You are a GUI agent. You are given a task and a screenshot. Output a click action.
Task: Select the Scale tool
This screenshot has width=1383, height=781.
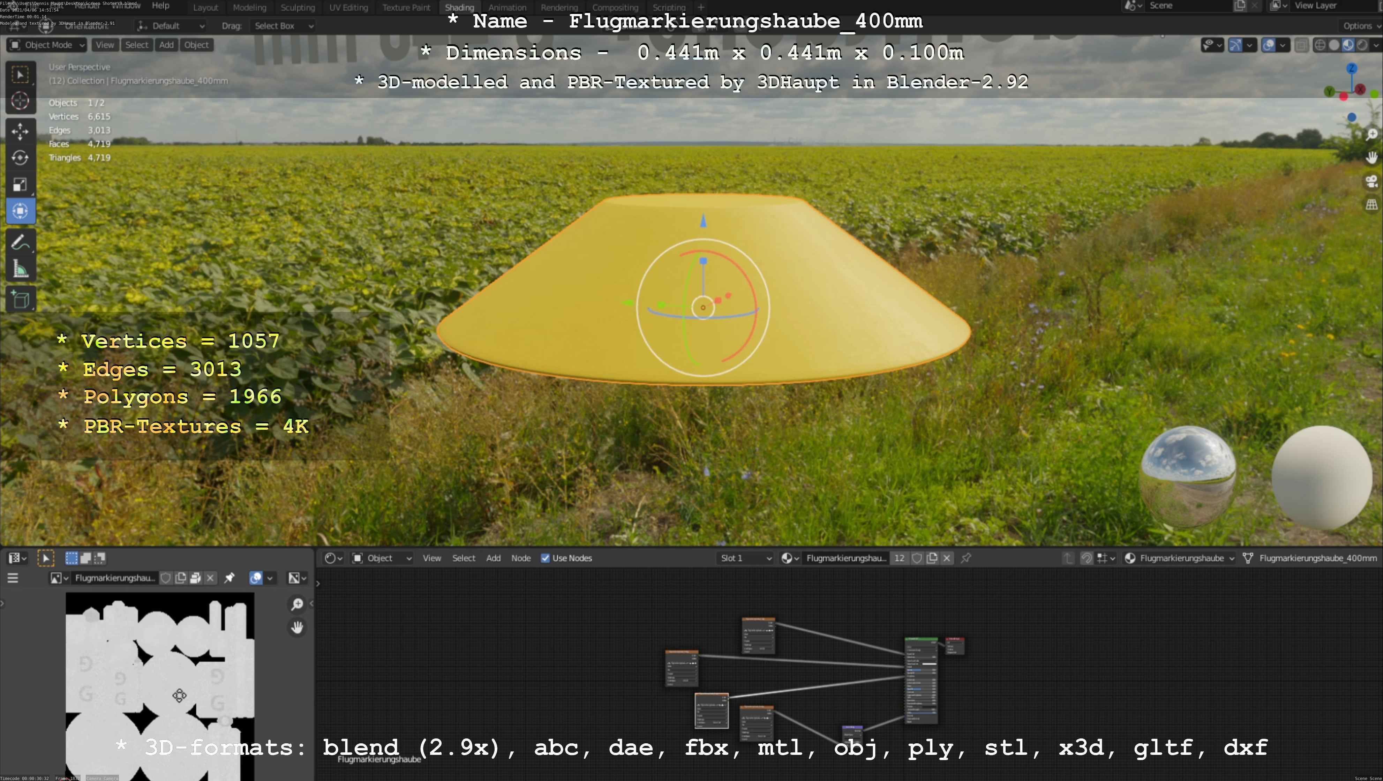tap(20, 185)
